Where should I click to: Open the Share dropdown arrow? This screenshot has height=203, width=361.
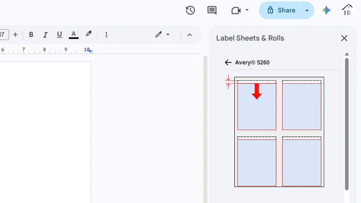[307, 11]
